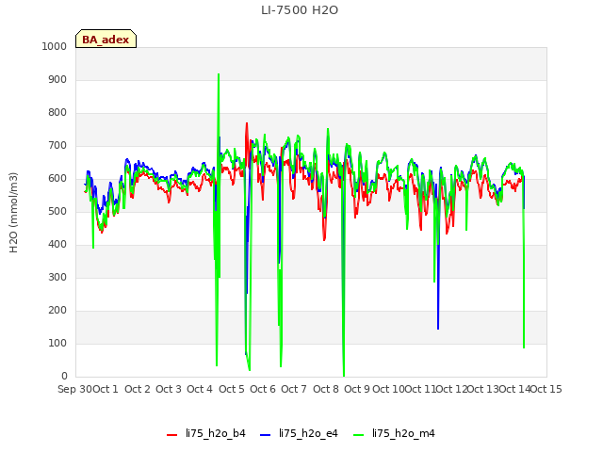Click the 100 y-axis tick label
This screenshot has height=452, width=603.
(x=57, y=343)
